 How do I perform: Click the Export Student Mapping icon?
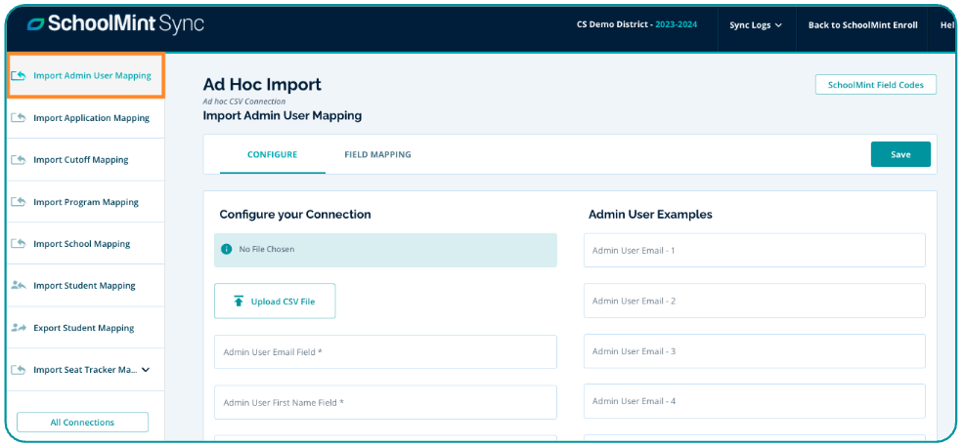pos(19,328)
